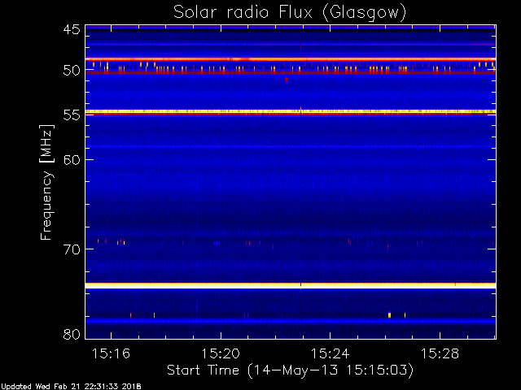521x390 pixels.
Task: Click the 'Start Time (14-May-13 15:15:03)' label
Action: point(290,370)
